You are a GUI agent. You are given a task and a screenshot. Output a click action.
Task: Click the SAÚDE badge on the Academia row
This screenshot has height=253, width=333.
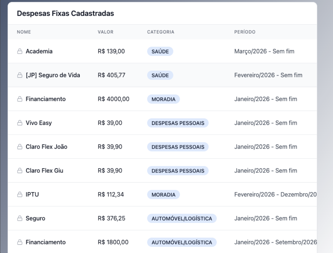[x=160, y=51]
